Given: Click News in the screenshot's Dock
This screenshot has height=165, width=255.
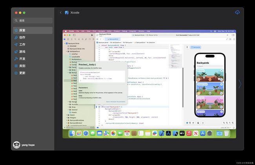Looking at the screenshot, I should coord(196,134).
